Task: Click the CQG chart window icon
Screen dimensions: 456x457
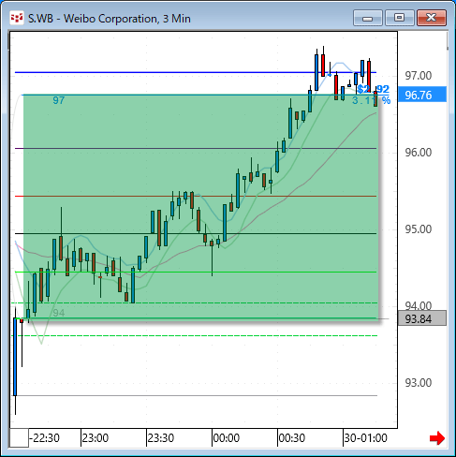Action: 17,18
